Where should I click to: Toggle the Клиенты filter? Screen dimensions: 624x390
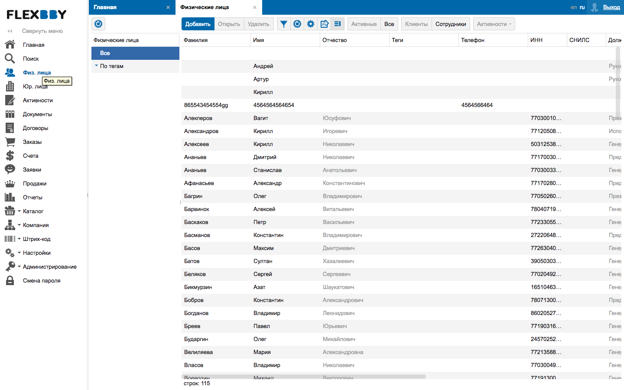pyautogui.click(x=416, y=24)
